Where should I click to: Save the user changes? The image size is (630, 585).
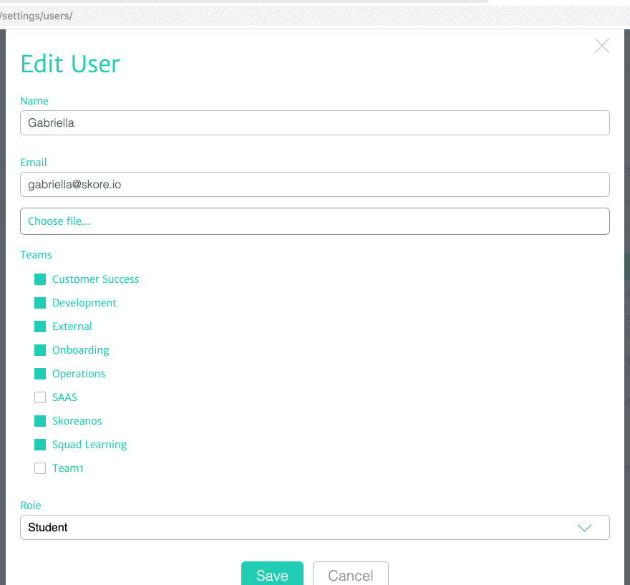273,574
